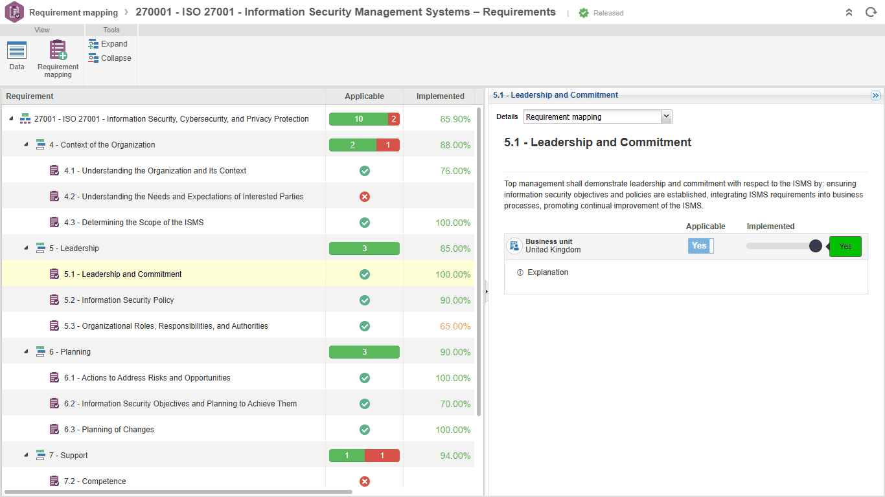Click the Explanation info icon
This screenshot has height=497, width=885.
click(x=520, y=272)
